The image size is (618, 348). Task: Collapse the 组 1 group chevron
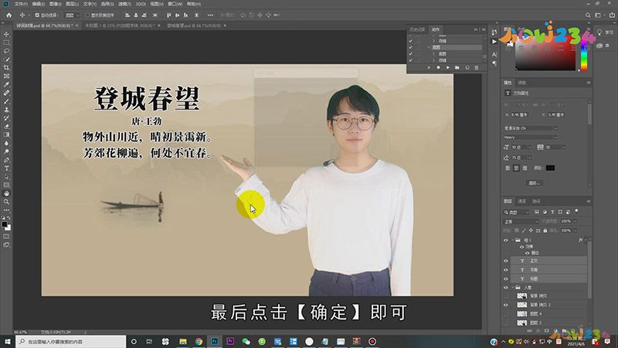coord(513,240)
